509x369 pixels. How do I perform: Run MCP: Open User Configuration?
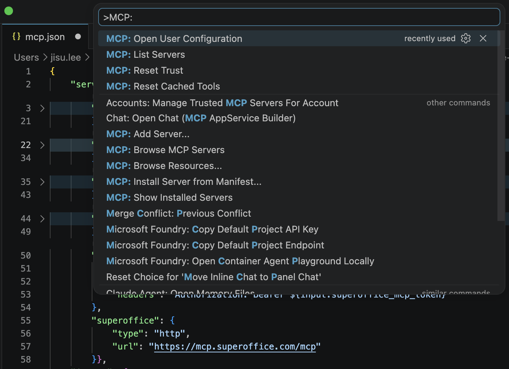299,39
